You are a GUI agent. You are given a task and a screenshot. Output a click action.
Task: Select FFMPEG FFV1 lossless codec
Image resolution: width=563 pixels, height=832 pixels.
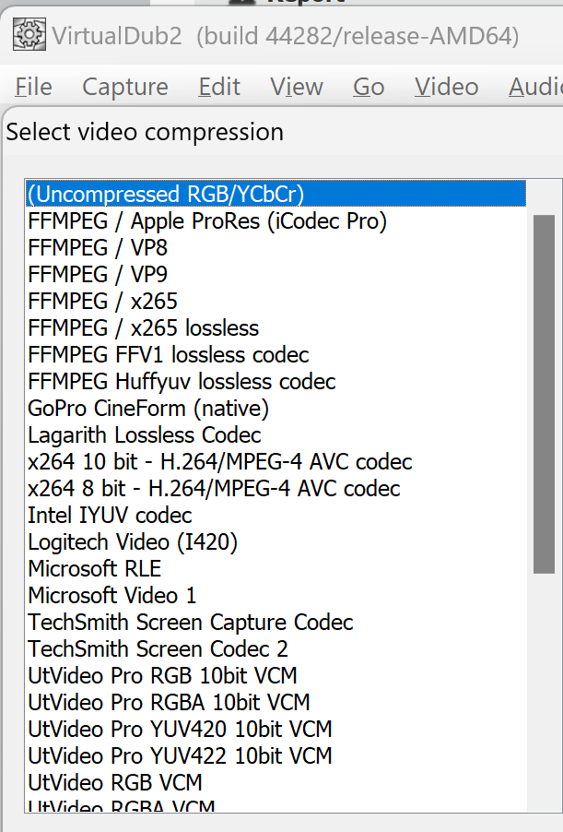(x=169, y=355)
